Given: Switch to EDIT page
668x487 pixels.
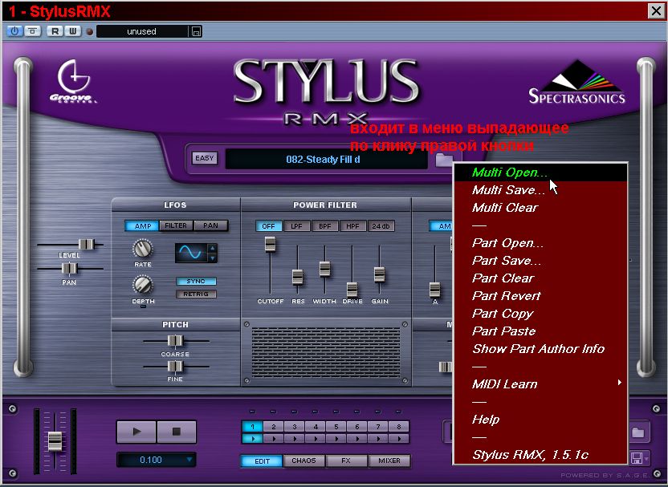Looking at the screenshot, I should tap(262, 461).
